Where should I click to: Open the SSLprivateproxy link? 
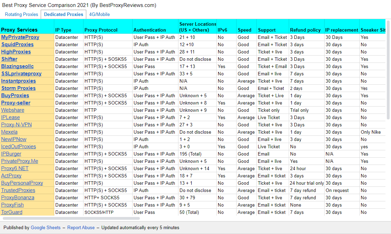(x=21, y=74)
